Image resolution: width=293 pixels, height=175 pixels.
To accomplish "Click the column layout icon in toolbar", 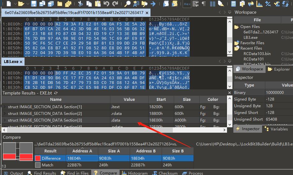I will (x=212, y=3).
